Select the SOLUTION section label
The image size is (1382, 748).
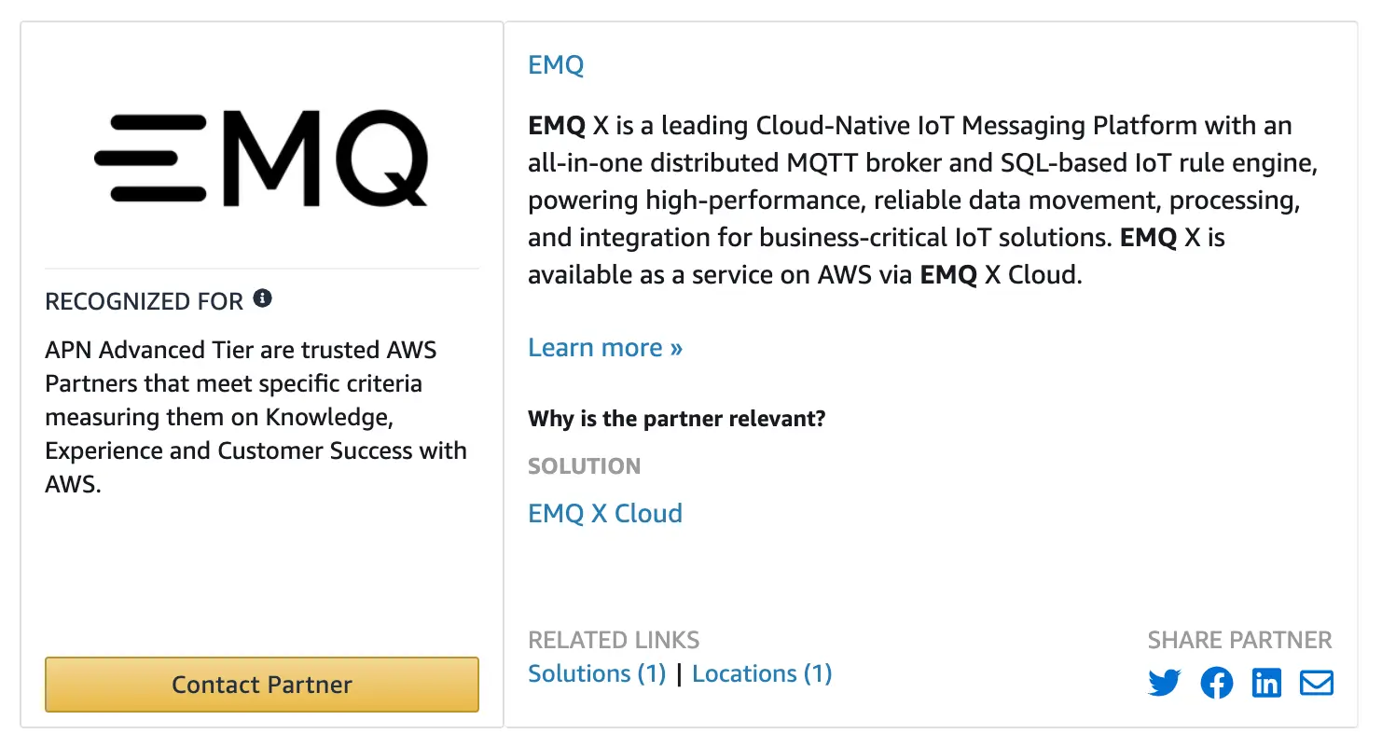(584, 466)
